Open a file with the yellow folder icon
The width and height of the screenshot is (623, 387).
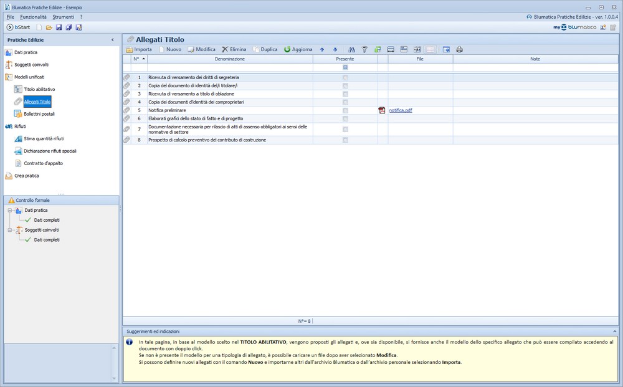49,27
